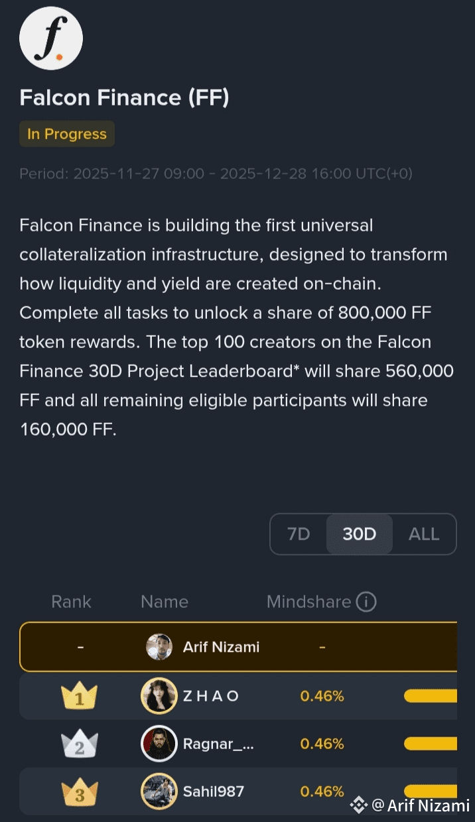Select the 30D leaderboard tab
Screen dimensions: 475x822
point(360,534)
